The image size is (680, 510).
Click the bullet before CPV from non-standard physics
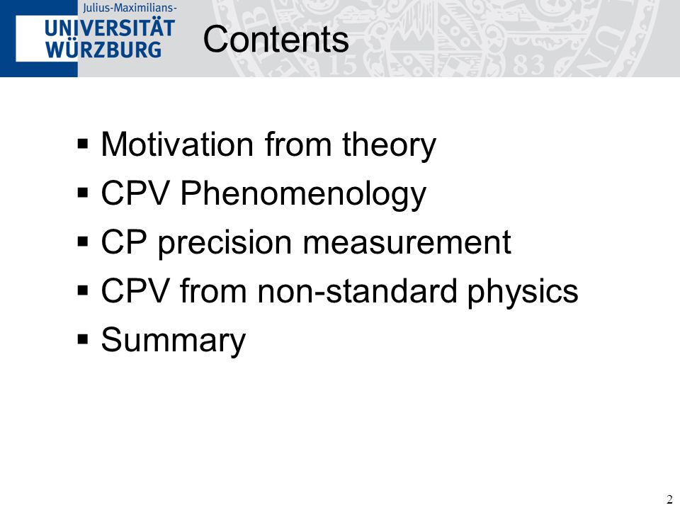[83, 290]
